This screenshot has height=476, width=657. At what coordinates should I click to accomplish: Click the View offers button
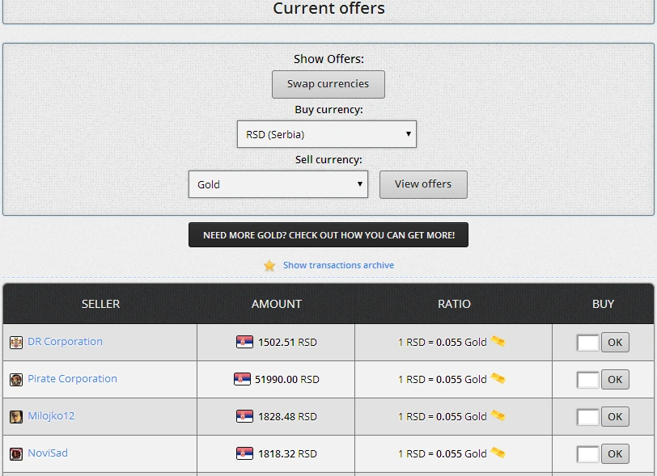pos(422,184)
